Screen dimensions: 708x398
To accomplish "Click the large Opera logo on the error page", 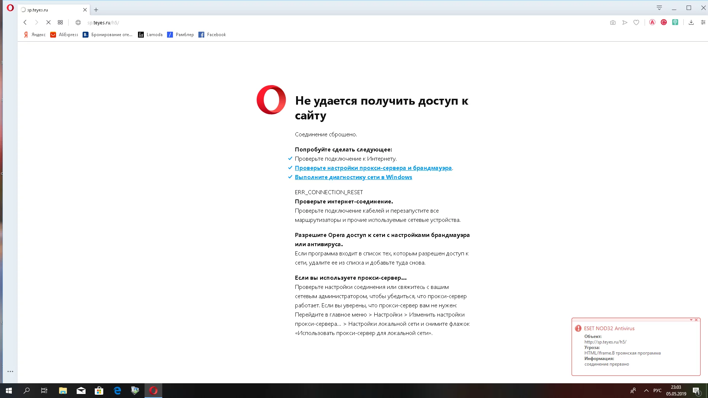I will [x=271, y=100].
